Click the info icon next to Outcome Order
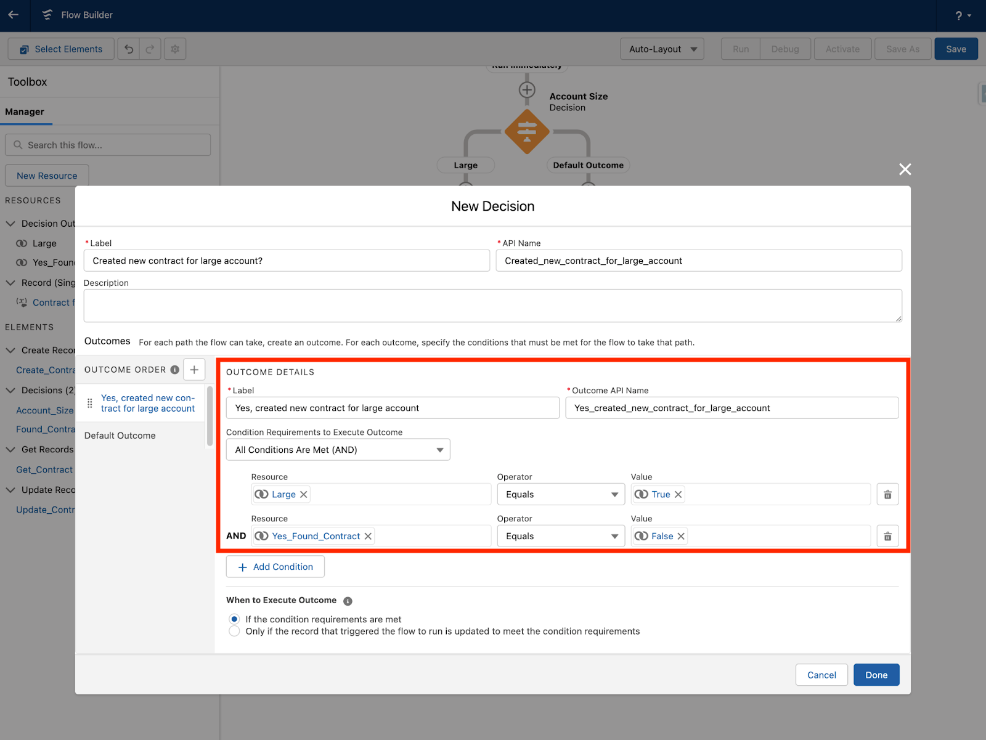 pyautogui.click(x=175, y=369)
